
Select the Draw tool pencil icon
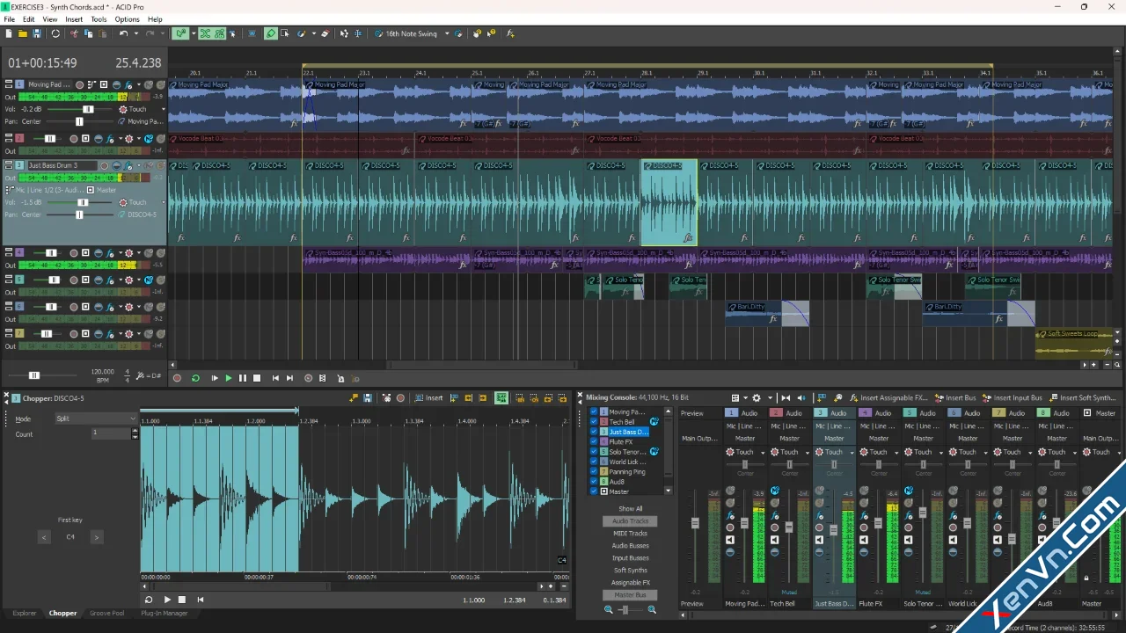(x=271, y=33)
